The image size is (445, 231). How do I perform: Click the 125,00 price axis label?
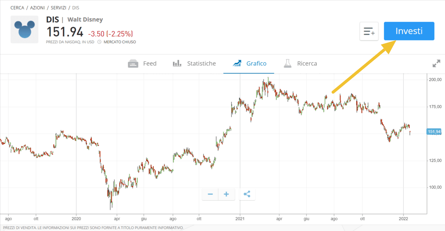tap(435, 161)
